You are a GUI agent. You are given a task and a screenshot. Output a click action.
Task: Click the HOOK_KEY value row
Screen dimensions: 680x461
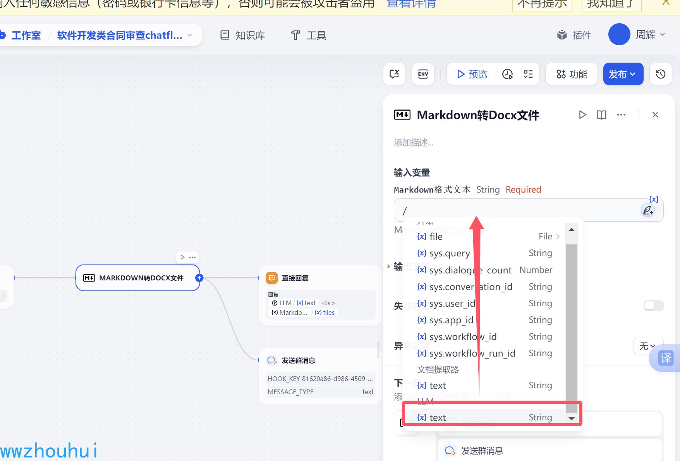[320, 379]
